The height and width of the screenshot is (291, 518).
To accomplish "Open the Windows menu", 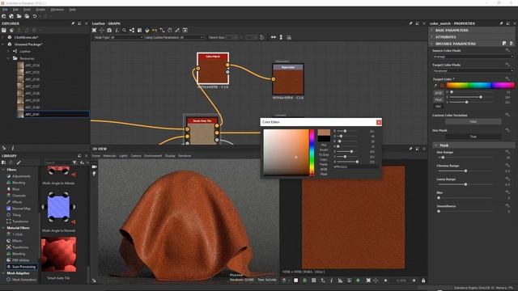I will point(57,10).
